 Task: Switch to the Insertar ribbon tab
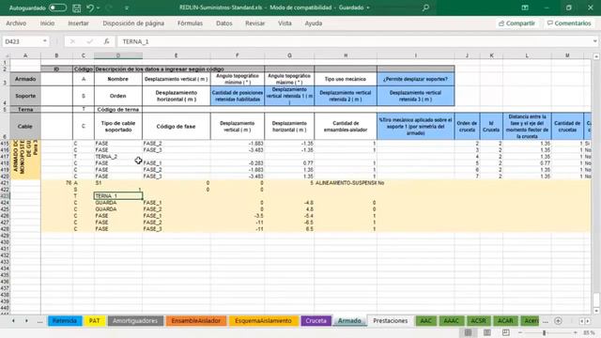78,23
